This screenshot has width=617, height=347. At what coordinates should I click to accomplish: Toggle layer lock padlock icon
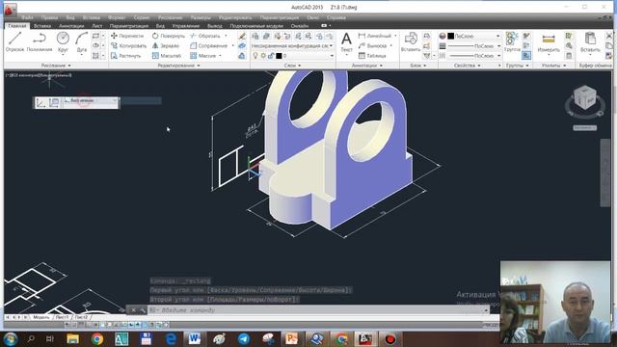pos(271,56)
